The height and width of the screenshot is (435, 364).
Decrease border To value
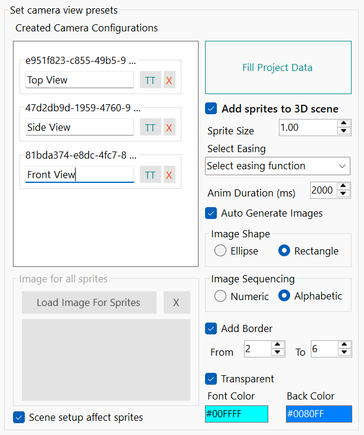click(x=344, y=352)
